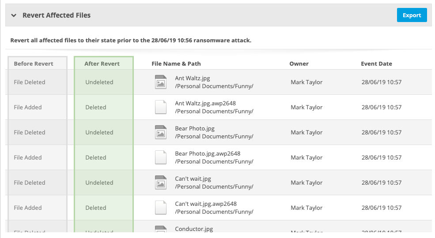
Task: Click the Ant Waltz.jpg image file icon
Action: 160,82
